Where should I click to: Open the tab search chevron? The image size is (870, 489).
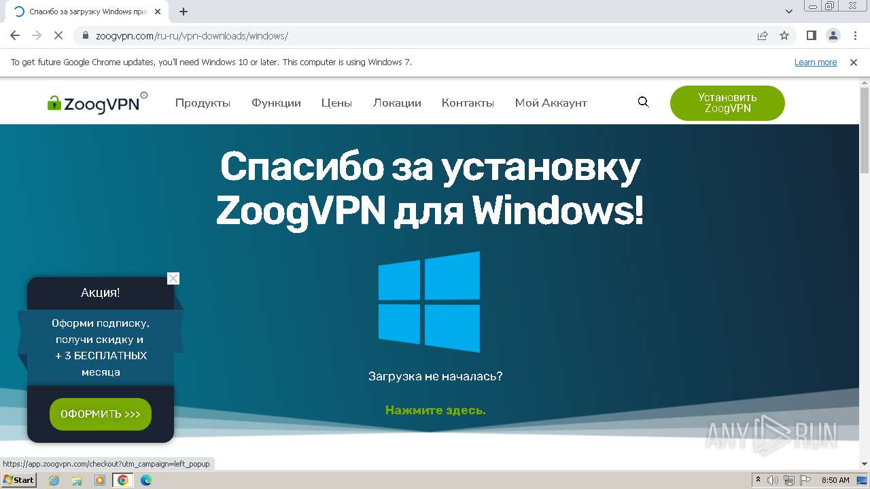pyautogui.click(x=789, y=12)
